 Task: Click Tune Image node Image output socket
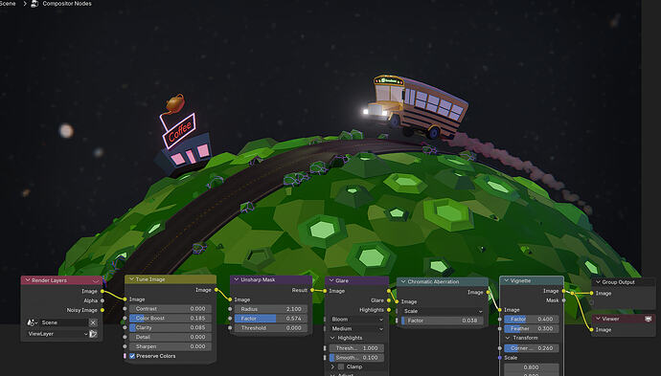tap(217, 290)
